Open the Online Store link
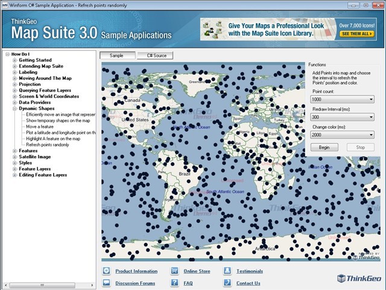 click(x=197, y=271)
